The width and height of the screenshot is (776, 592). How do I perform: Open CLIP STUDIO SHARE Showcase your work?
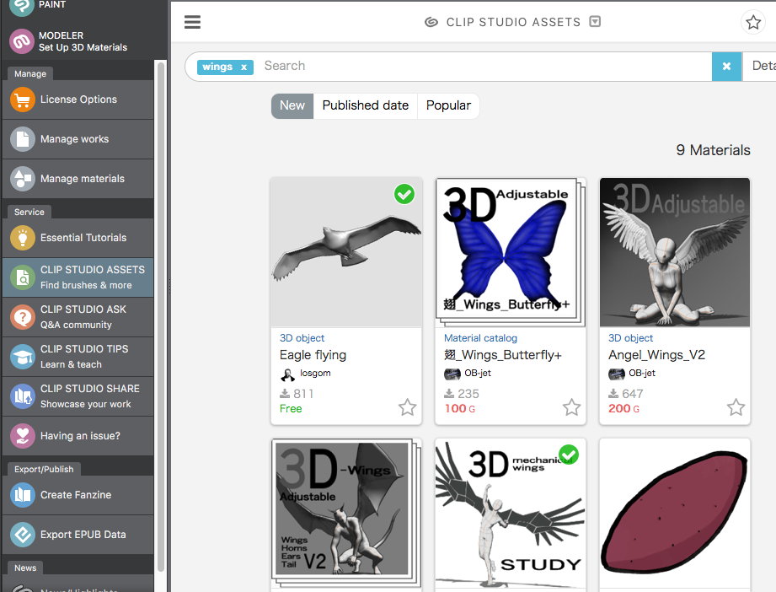(x=78, y=396)
